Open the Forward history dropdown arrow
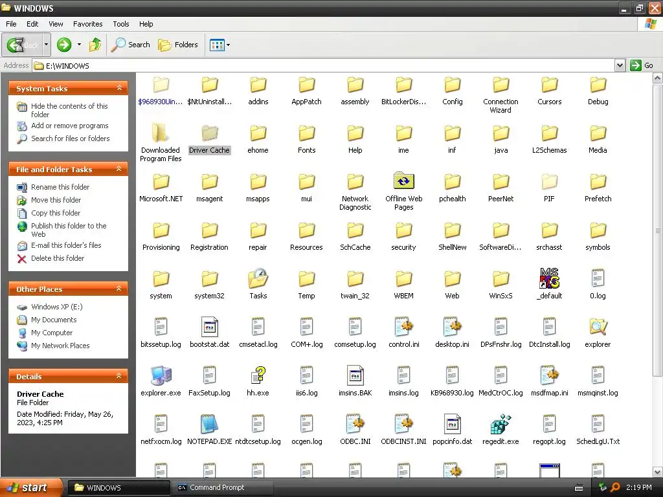 click(79, 45)
